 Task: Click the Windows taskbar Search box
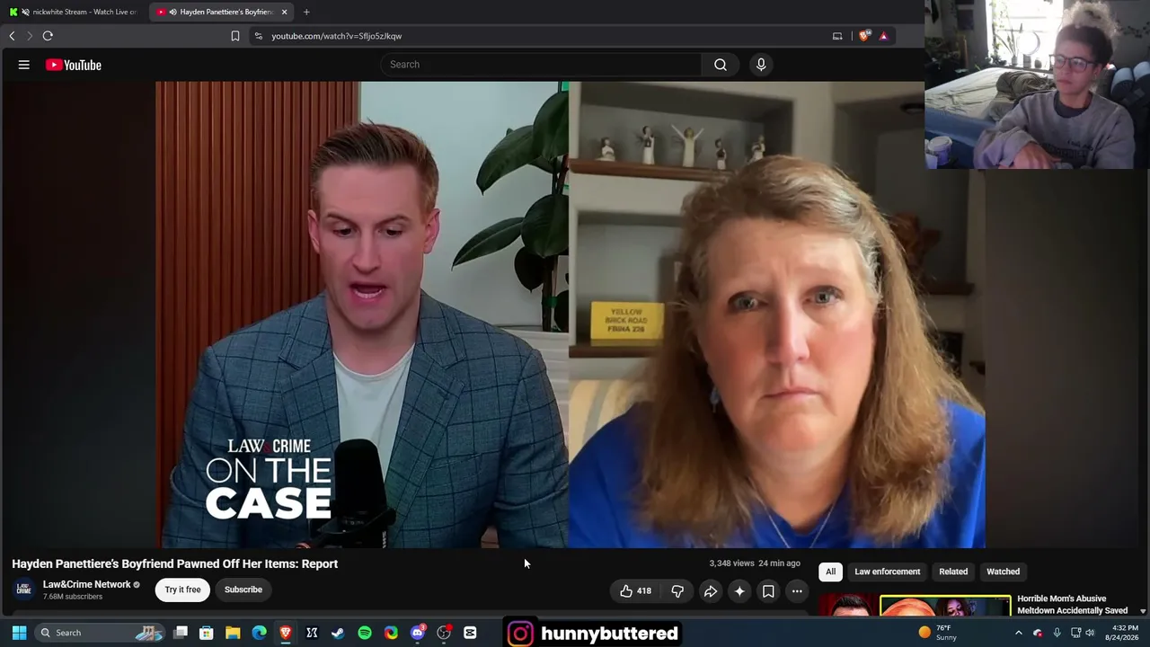click(x=101, y=633)
